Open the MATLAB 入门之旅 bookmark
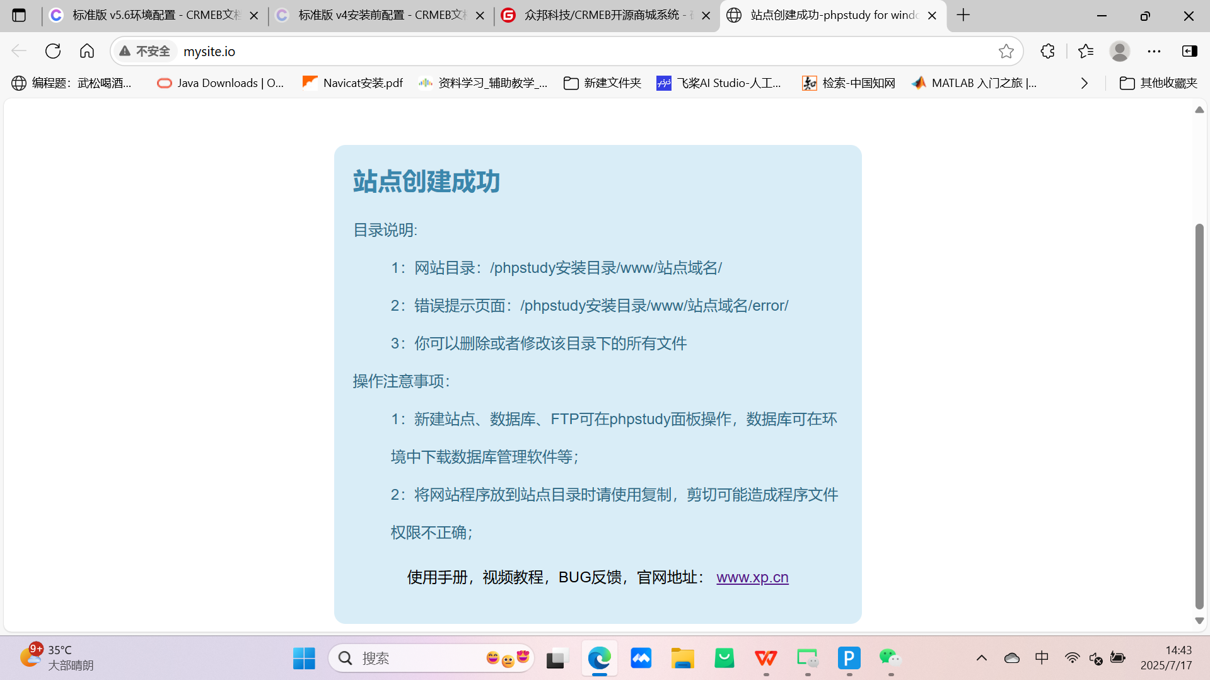Image resolution: width=1210 pixels, height=680 pixels. pos(974,83)
